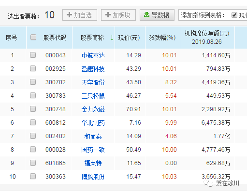Open stock link 福莱特
Image resolution: width=247 pixels, height=194 pixels.
pos(93,163)
